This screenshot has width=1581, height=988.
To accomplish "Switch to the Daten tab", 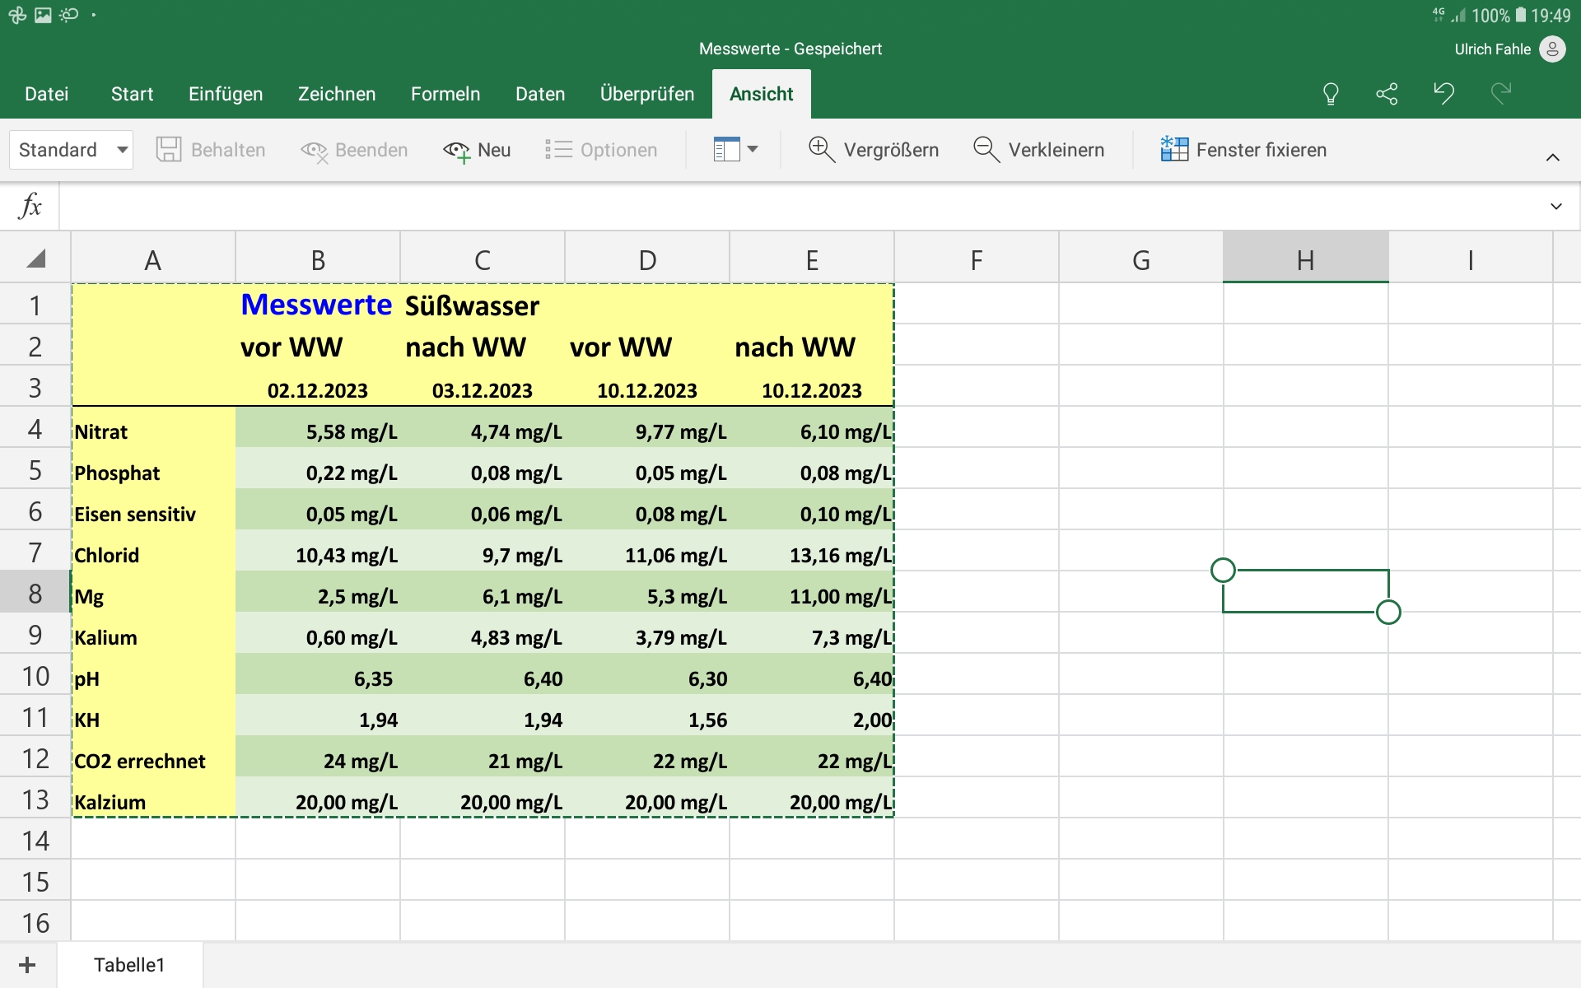I will [540, 94].
